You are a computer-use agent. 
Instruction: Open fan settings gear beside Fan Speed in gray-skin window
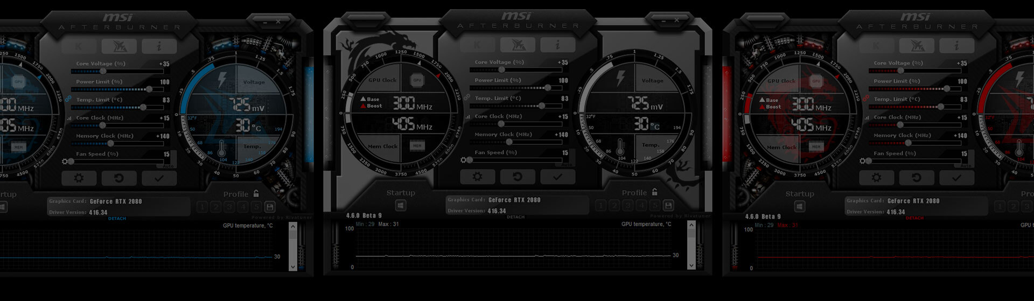coord(464,160)
